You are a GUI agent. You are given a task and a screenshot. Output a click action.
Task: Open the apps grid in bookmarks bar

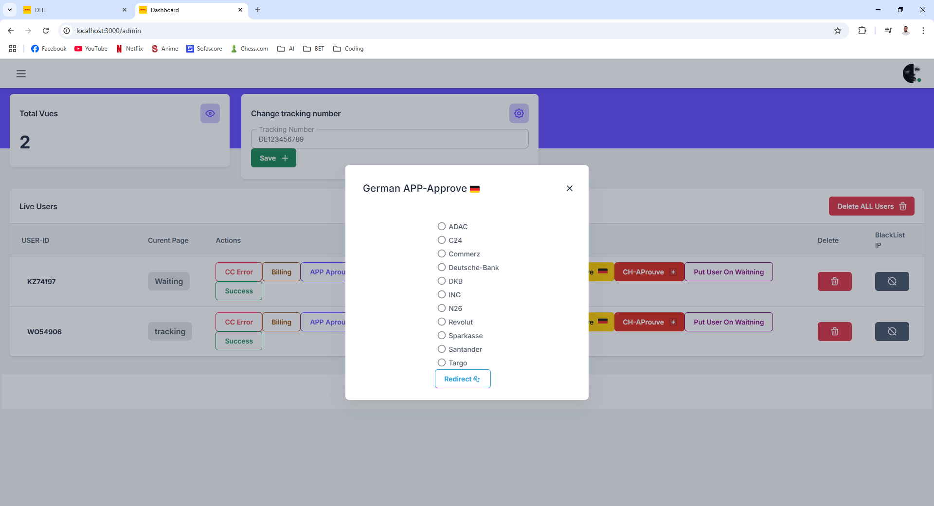click(13, 49)
